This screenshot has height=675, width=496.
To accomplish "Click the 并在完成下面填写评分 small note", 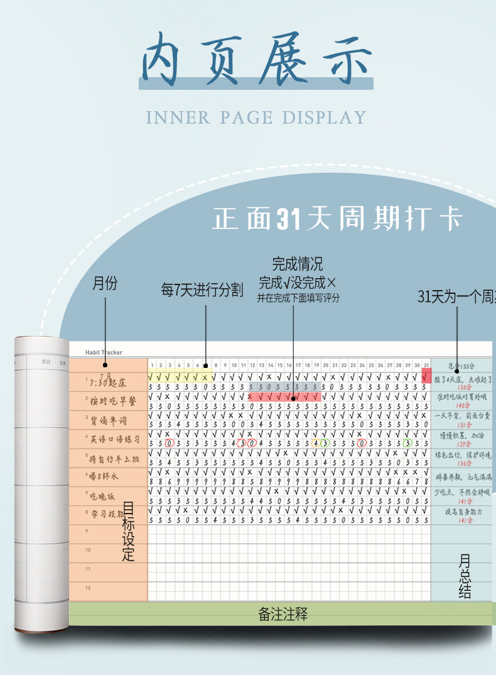I will (x=298, y=298).
